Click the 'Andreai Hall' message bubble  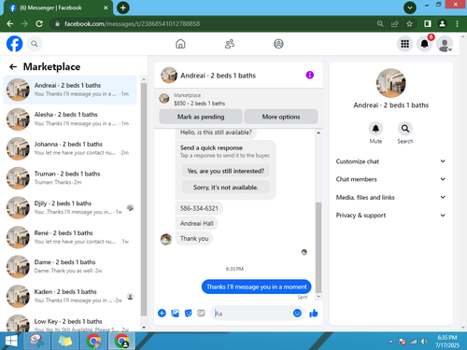pyautogui.click(x=197, y=223)
